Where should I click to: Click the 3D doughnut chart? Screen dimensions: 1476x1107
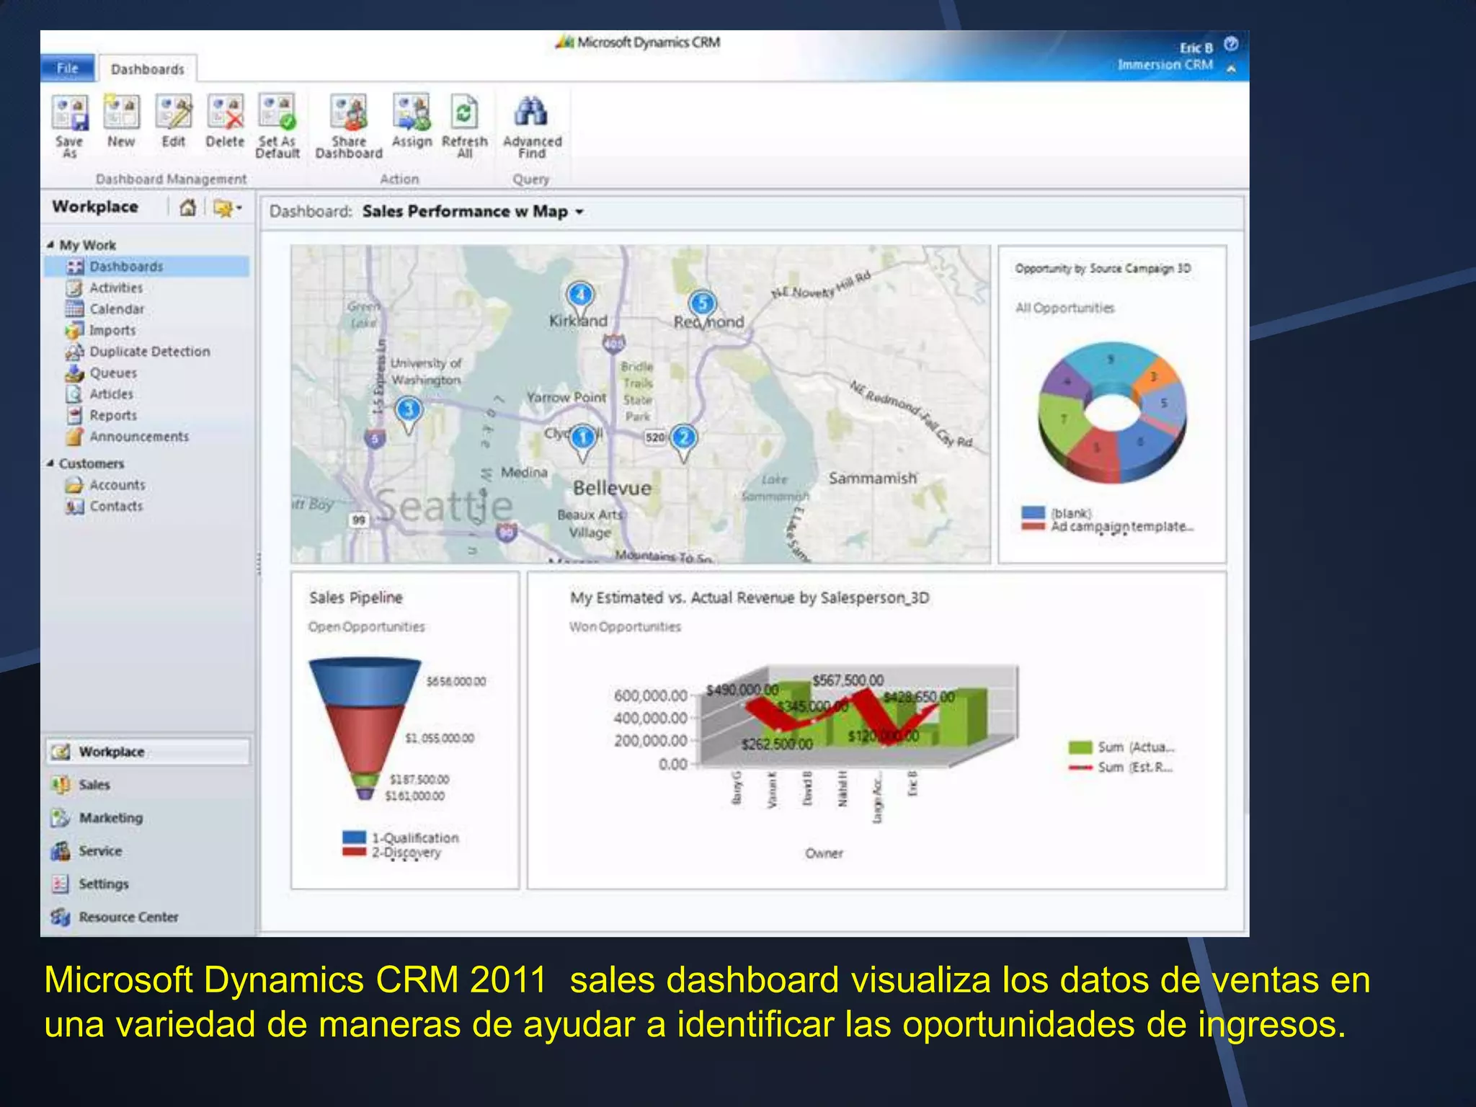click(x=1112, y=412)
